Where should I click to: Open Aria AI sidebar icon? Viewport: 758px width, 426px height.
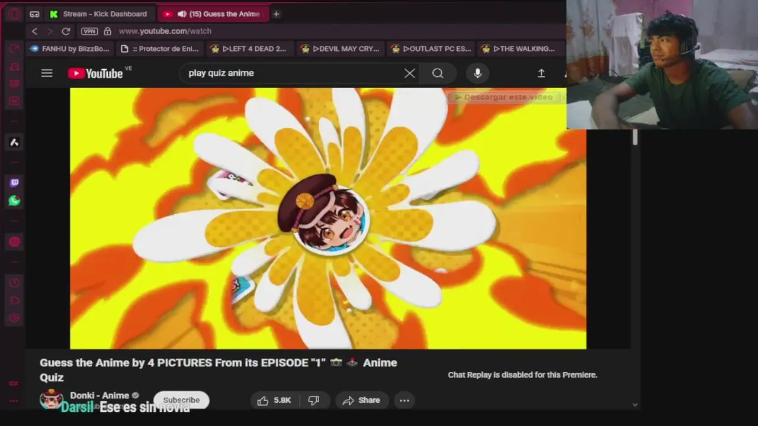tap(14, 142)
